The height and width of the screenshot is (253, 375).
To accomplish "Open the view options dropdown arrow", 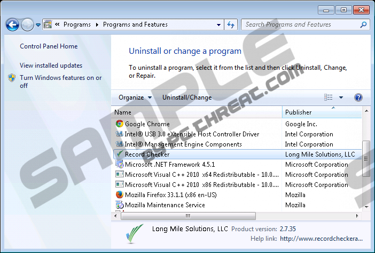I will coord(341,97).
